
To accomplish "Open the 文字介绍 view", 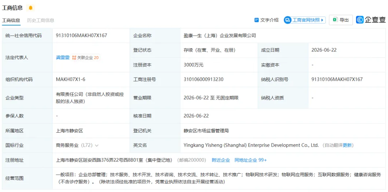I will (267, 20).
